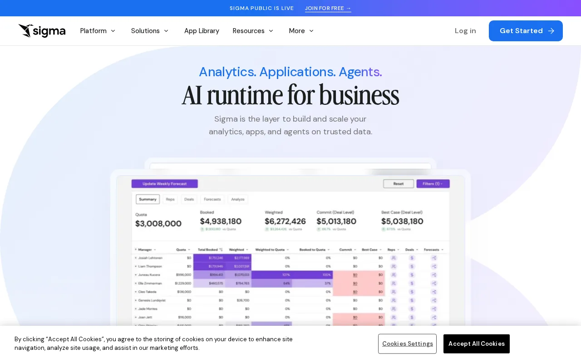Click the Forecasts icon for Genesis Lundqvist
Viewport: 581px width, 363px height.
tap(434, 300)
